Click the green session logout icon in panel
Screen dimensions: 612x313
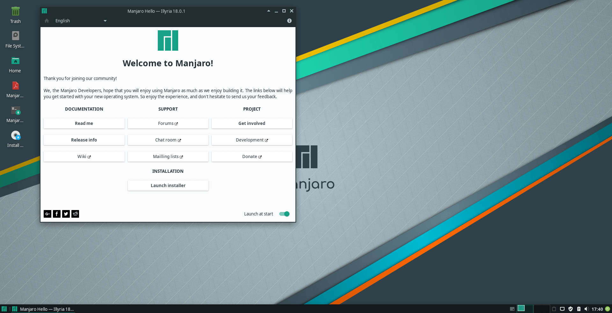point(608,309)
